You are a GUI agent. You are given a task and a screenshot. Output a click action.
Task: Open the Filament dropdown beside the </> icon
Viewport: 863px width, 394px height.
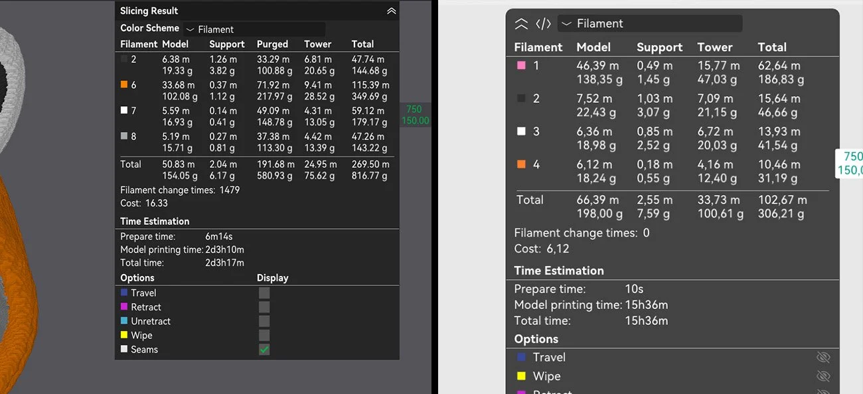(x=650, y=24)
